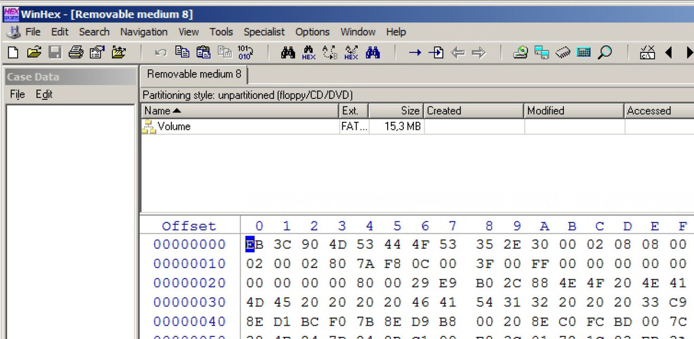The image size is (694, 339).
Task: Click the two monitors icon
Action: click(542, 53)
